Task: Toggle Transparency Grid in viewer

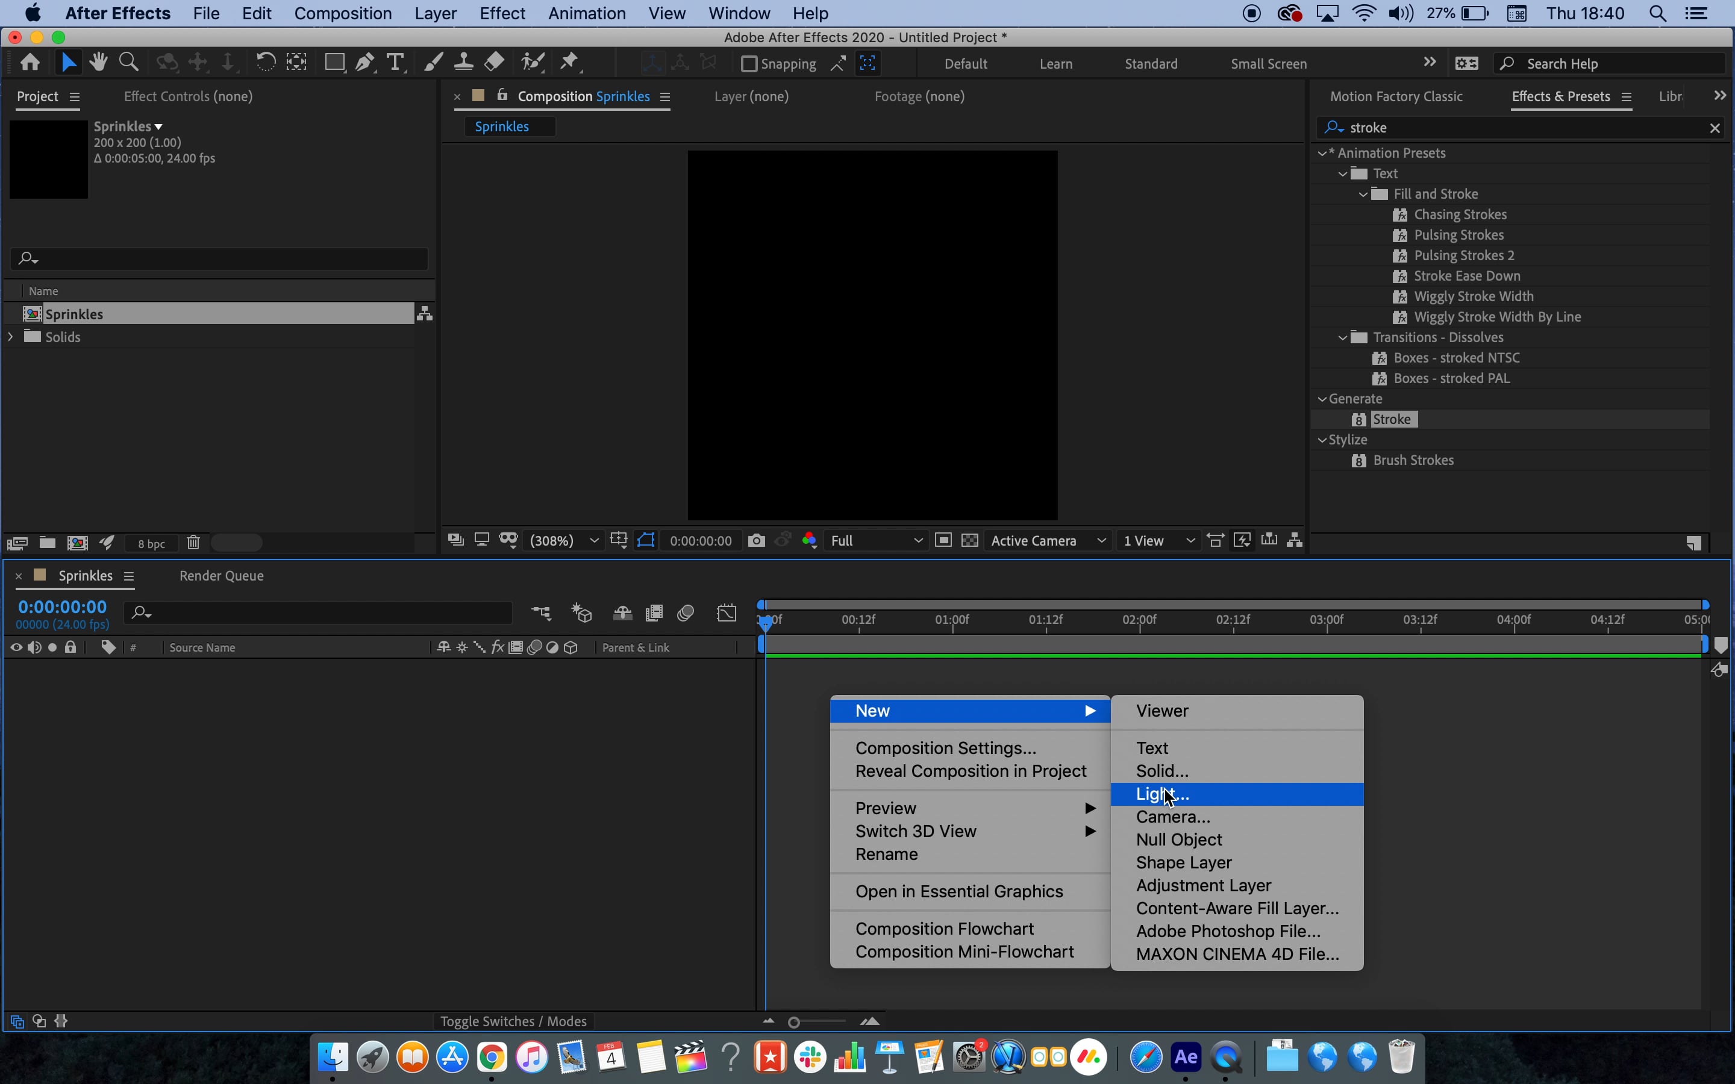Action: [x=969, y=541]
